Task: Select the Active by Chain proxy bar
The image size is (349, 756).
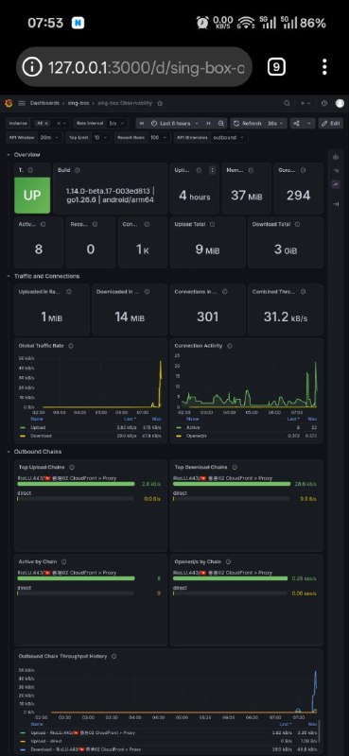Action: [x=76, y=578]
